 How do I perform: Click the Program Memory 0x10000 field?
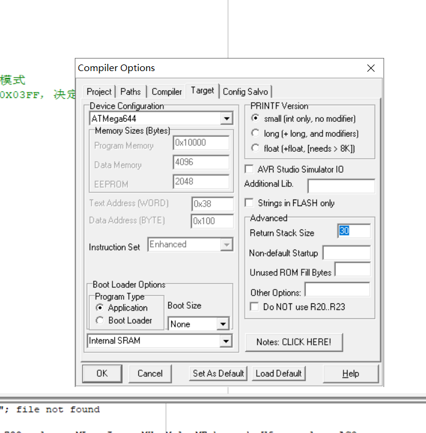(201, 143)
